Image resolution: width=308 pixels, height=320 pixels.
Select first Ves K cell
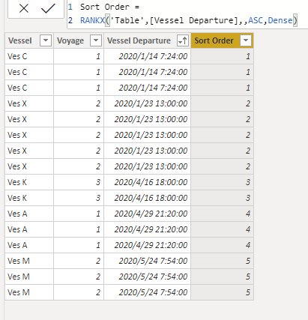(29, 182)
